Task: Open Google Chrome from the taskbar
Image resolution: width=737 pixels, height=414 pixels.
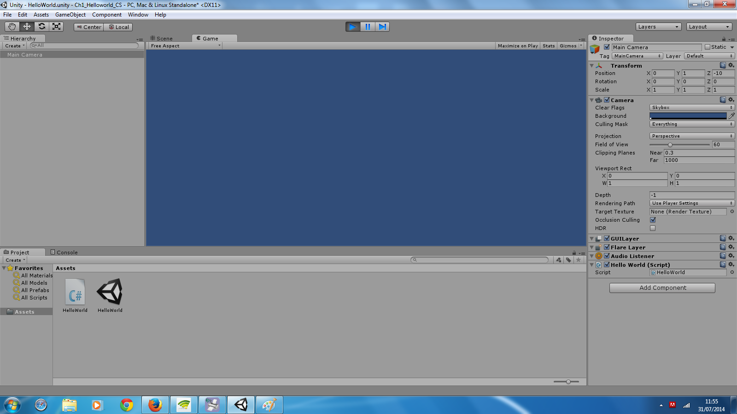Action: click(127, 405)
